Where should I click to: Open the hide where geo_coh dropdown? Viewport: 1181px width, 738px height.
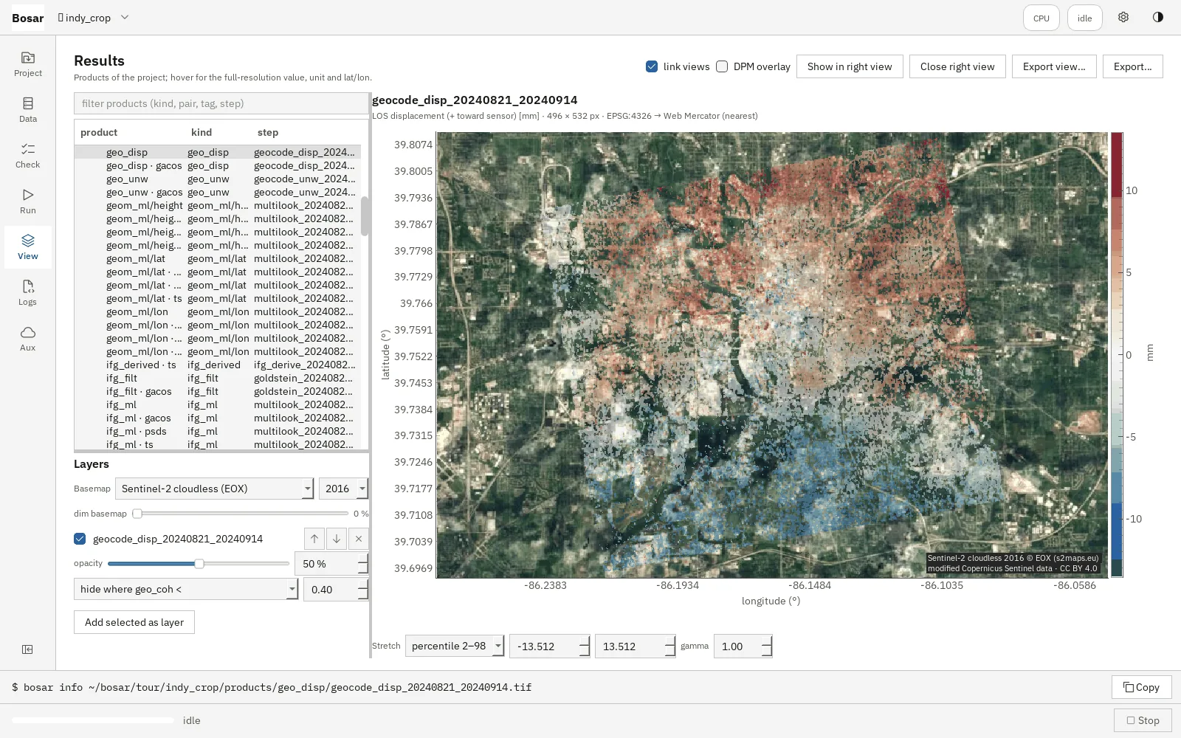tap(185, 589)
